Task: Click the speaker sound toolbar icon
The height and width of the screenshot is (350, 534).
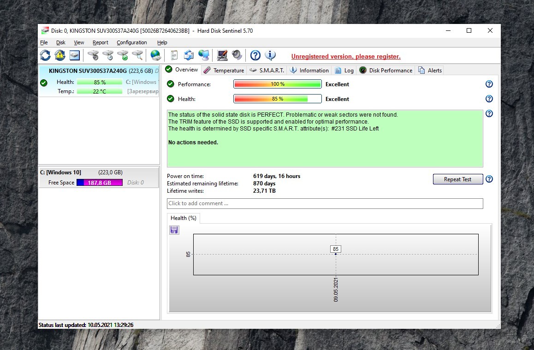Action: (237, 55)
